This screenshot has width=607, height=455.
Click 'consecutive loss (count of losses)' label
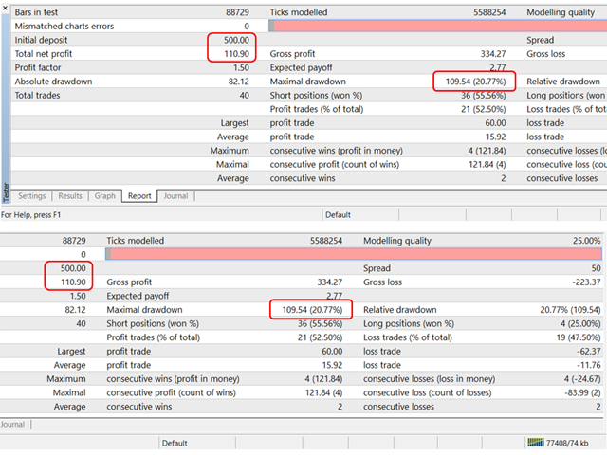pos(428,392)
